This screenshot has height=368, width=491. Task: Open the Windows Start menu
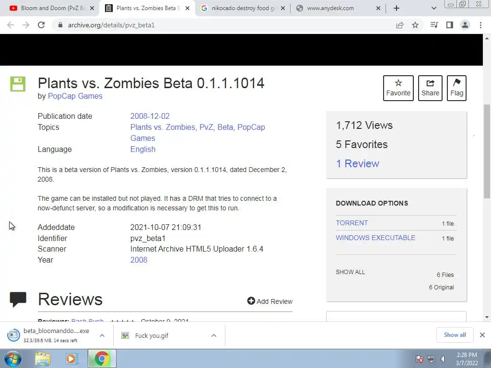coord(12,358)
